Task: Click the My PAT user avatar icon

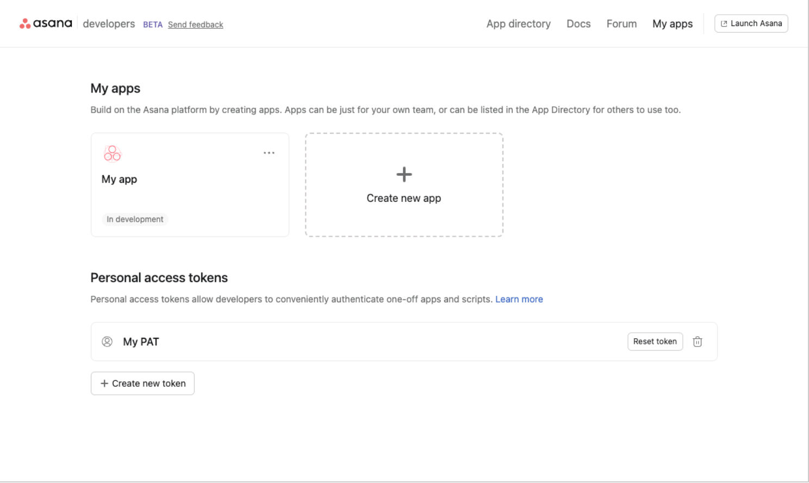Action: pyautogui.click(x=107, y=342)
